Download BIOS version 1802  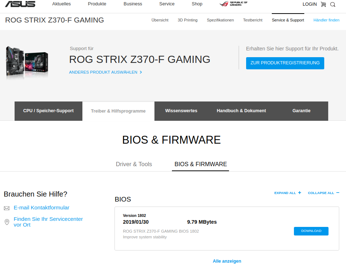(x=311, y=231)
